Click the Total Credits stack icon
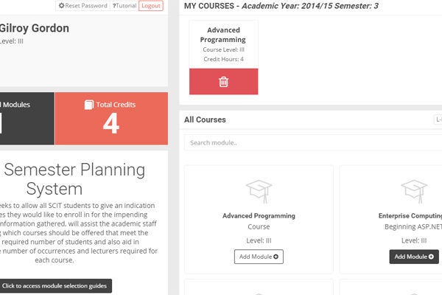442x295 pixels. (90, 105)
